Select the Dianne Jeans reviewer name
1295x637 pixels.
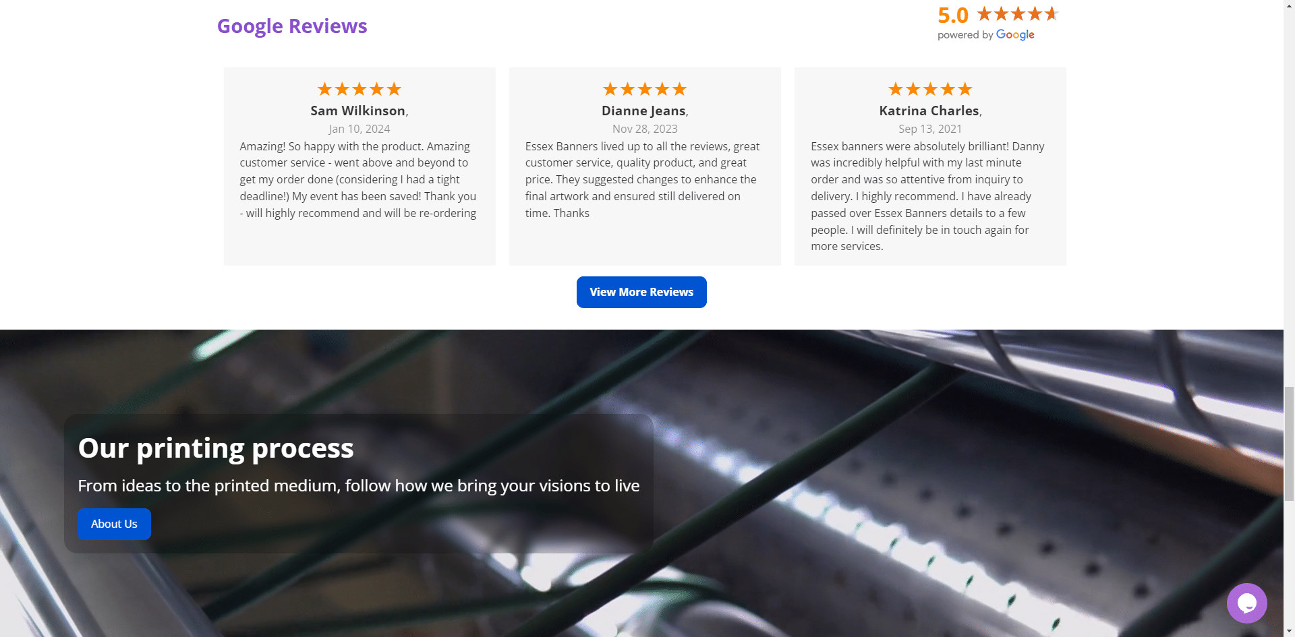[643, 111]
